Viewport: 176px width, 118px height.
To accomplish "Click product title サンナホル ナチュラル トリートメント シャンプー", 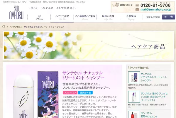I will coord(83,75).
